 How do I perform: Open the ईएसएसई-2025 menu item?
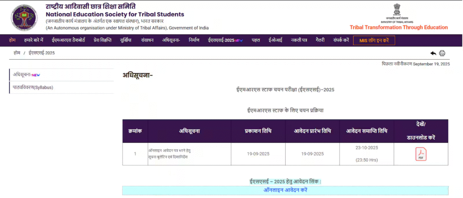point(225,40)
